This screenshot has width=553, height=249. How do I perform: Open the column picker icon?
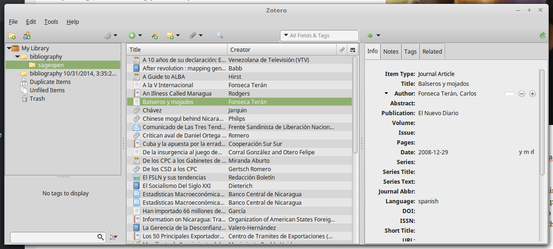click(353, 50)
